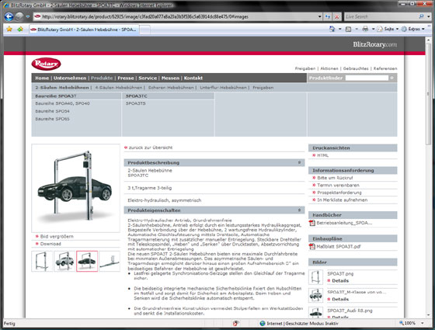Click the main car lift product image
Image resolution: width=435 pixels, height=330 pixels.
click(75, 188)
